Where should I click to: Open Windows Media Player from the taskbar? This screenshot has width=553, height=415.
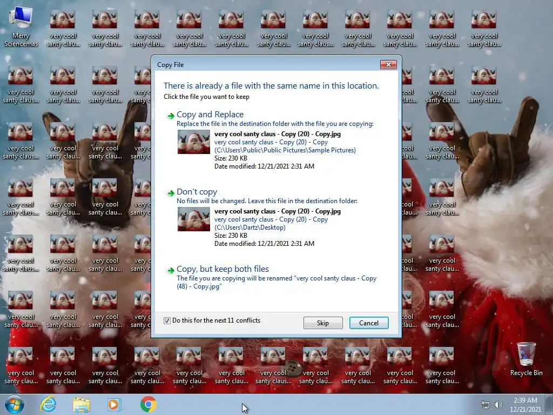pyautogui.click(x=114, y=405)
